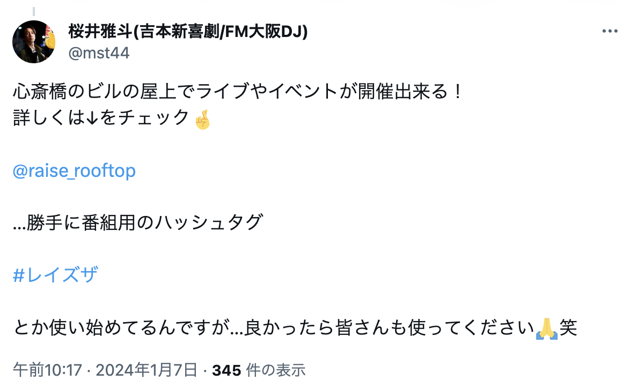Click the text 詳しくは in the tweet

pyautogui.click(x=48, y=118)
